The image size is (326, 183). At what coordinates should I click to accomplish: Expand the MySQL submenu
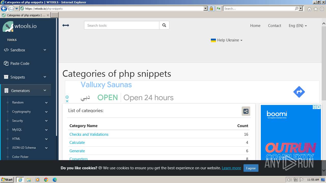[46, 130]
